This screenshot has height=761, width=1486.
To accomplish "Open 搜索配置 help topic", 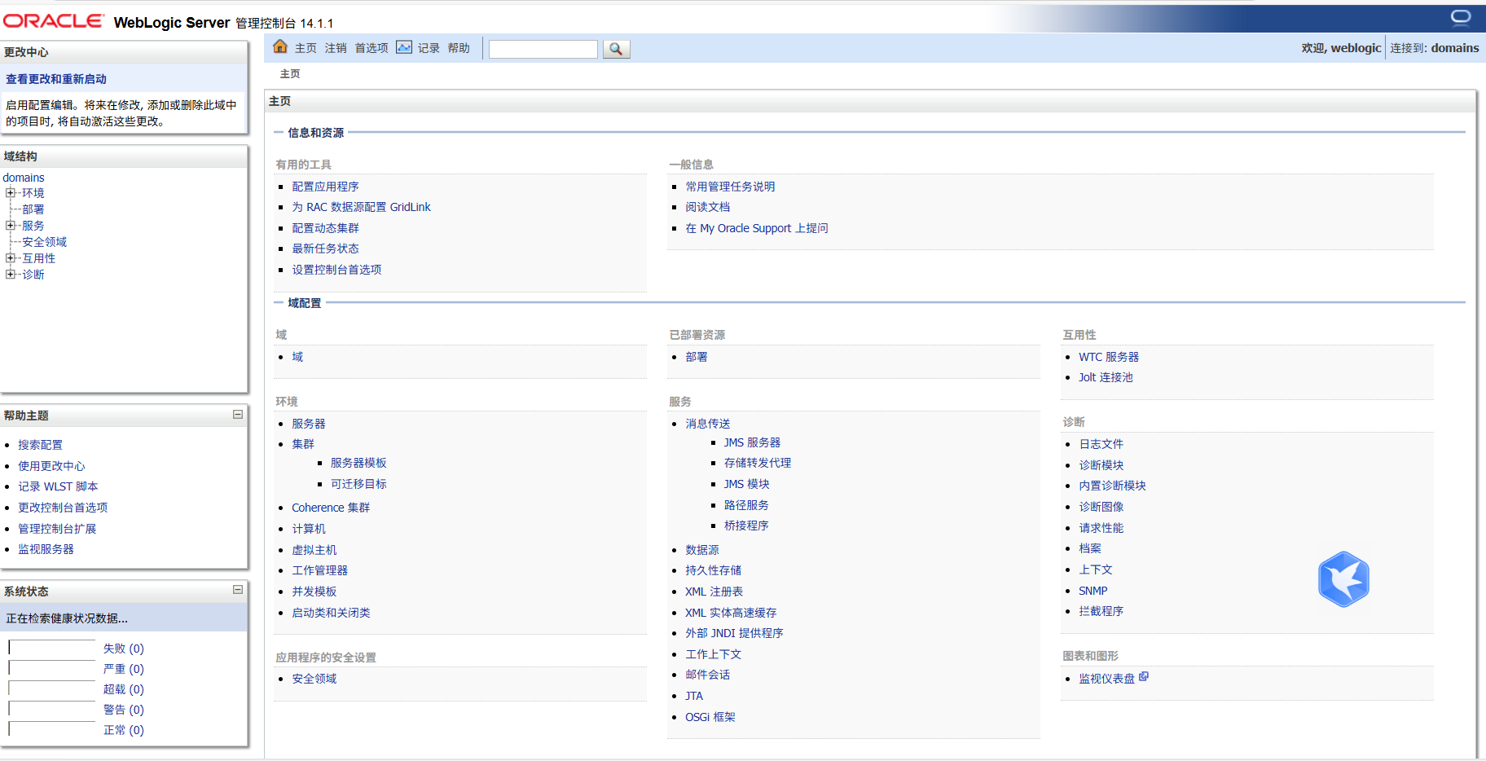I will (41, 445).
